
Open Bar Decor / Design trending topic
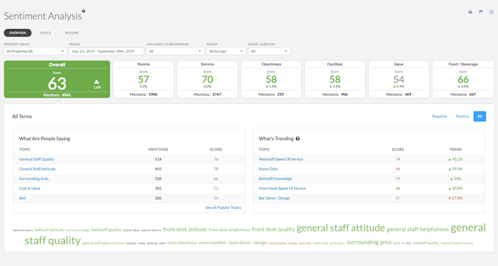pos(275,198)
